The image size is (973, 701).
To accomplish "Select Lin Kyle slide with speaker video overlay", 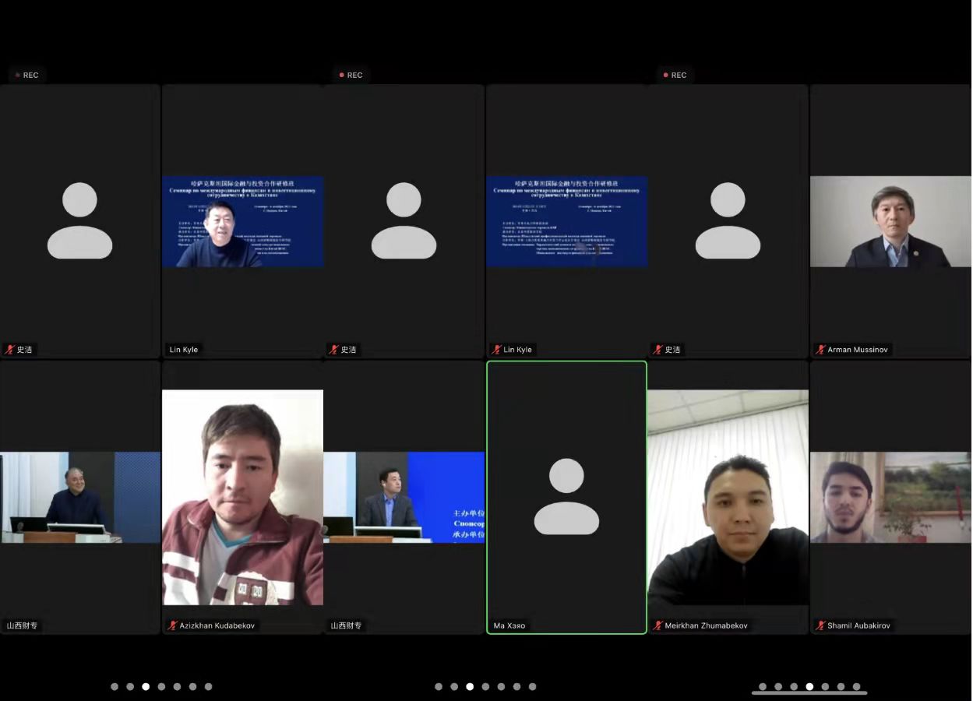I will coord(242,222).
